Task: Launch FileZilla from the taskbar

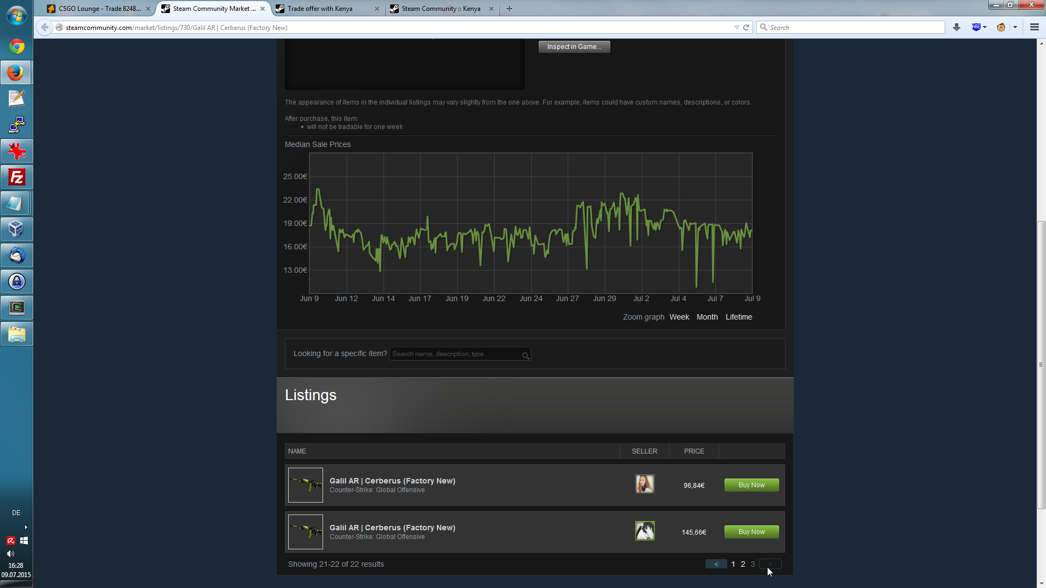Action: coord(16,177)
